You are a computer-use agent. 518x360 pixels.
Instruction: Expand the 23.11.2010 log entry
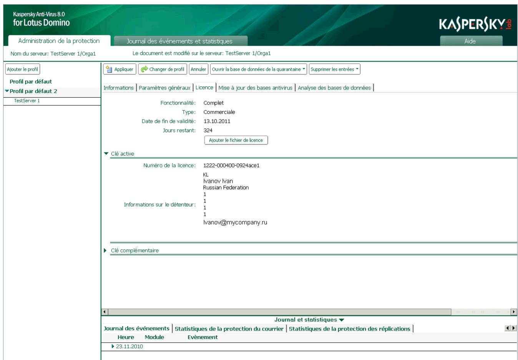113,346
